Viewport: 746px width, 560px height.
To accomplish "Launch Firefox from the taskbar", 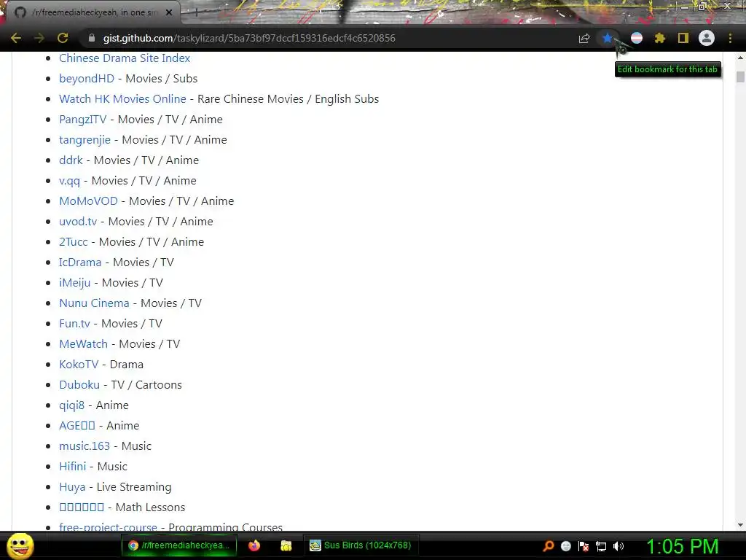I will point(254,545).
